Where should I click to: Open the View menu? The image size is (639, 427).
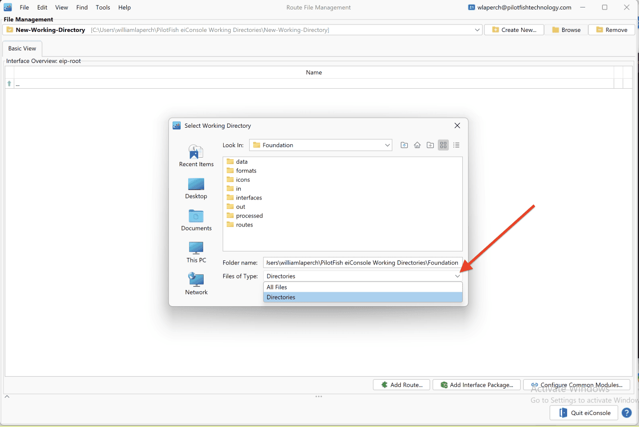click(x=61, y=7)
